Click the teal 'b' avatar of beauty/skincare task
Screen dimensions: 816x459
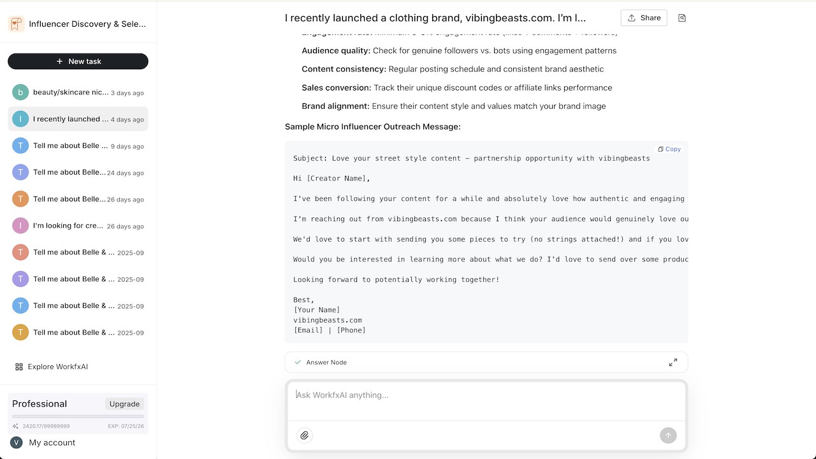[x=20, y=92]
